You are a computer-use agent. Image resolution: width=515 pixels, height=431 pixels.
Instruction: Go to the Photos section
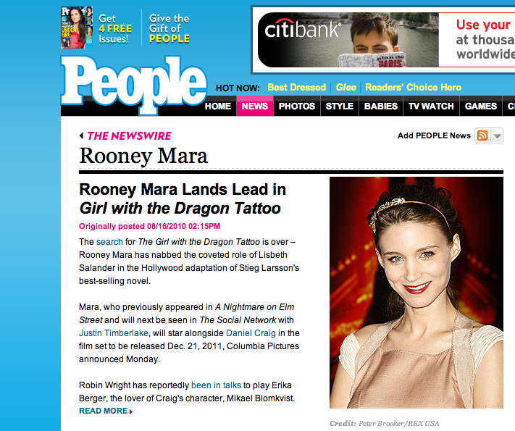point(297,106)
